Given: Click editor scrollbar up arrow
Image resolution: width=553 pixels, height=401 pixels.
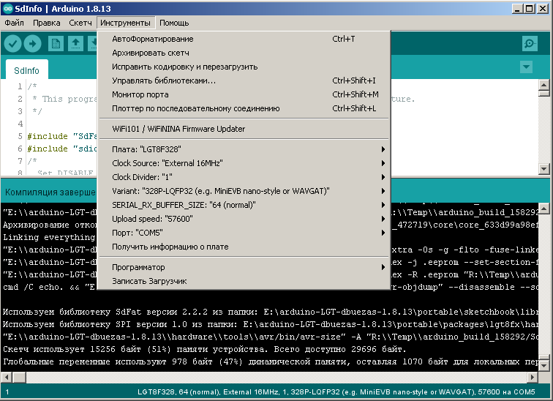Looking at the screenshot, I should pos(543,85).
